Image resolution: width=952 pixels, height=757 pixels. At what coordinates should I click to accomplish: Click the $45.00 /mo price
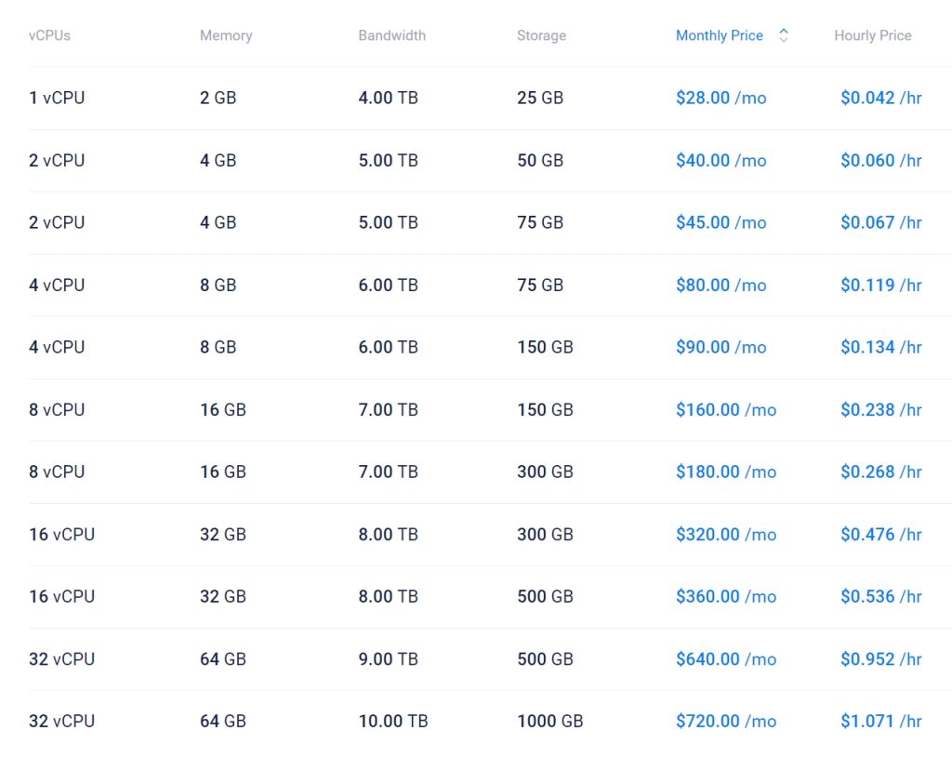point(721,222)
